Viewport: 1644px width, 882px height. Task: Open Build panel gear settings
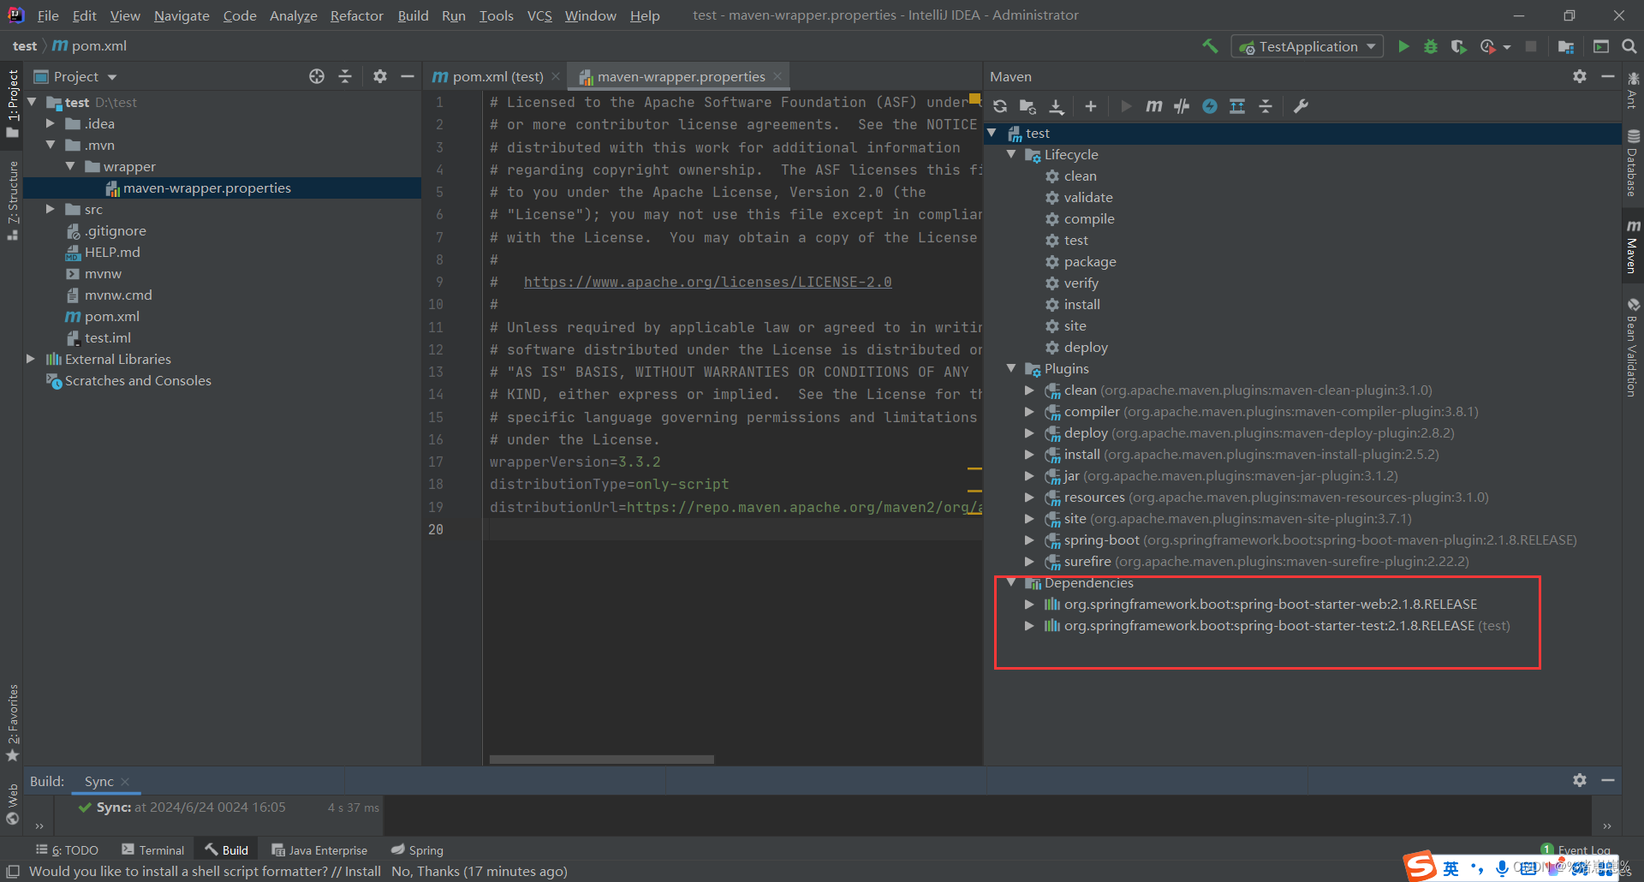point(1580,780)
